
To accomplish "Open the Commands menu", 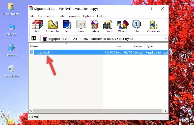I will tap(46, 16).
